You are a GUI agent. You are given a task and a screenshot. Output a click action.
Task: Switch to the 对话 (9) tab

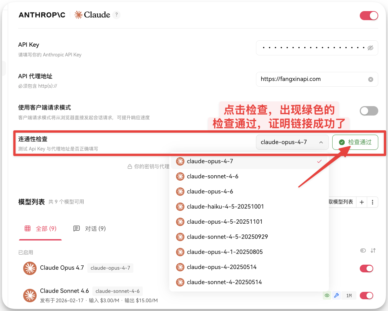90,229
